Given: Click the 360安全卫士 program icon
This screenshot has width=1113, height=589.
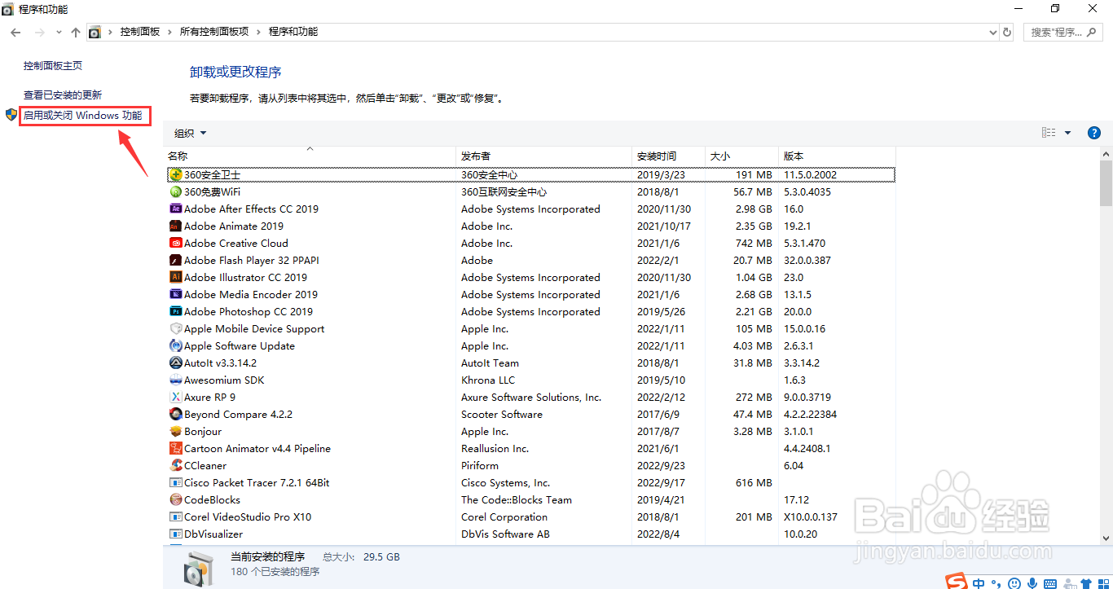Looking at the screenshot, I should tap(176, 174).
